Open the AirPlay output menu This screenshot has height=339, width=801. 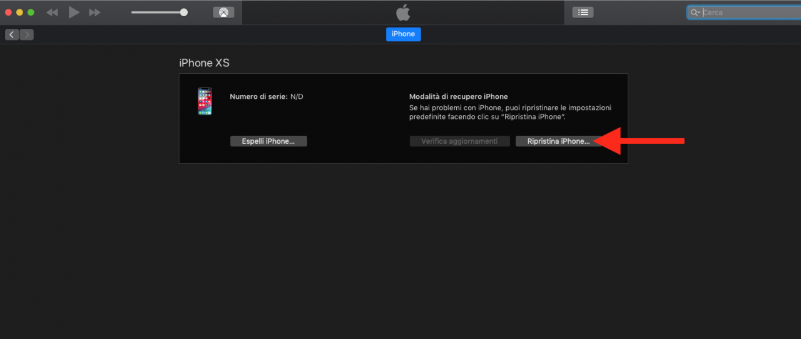tap(223, 13)
